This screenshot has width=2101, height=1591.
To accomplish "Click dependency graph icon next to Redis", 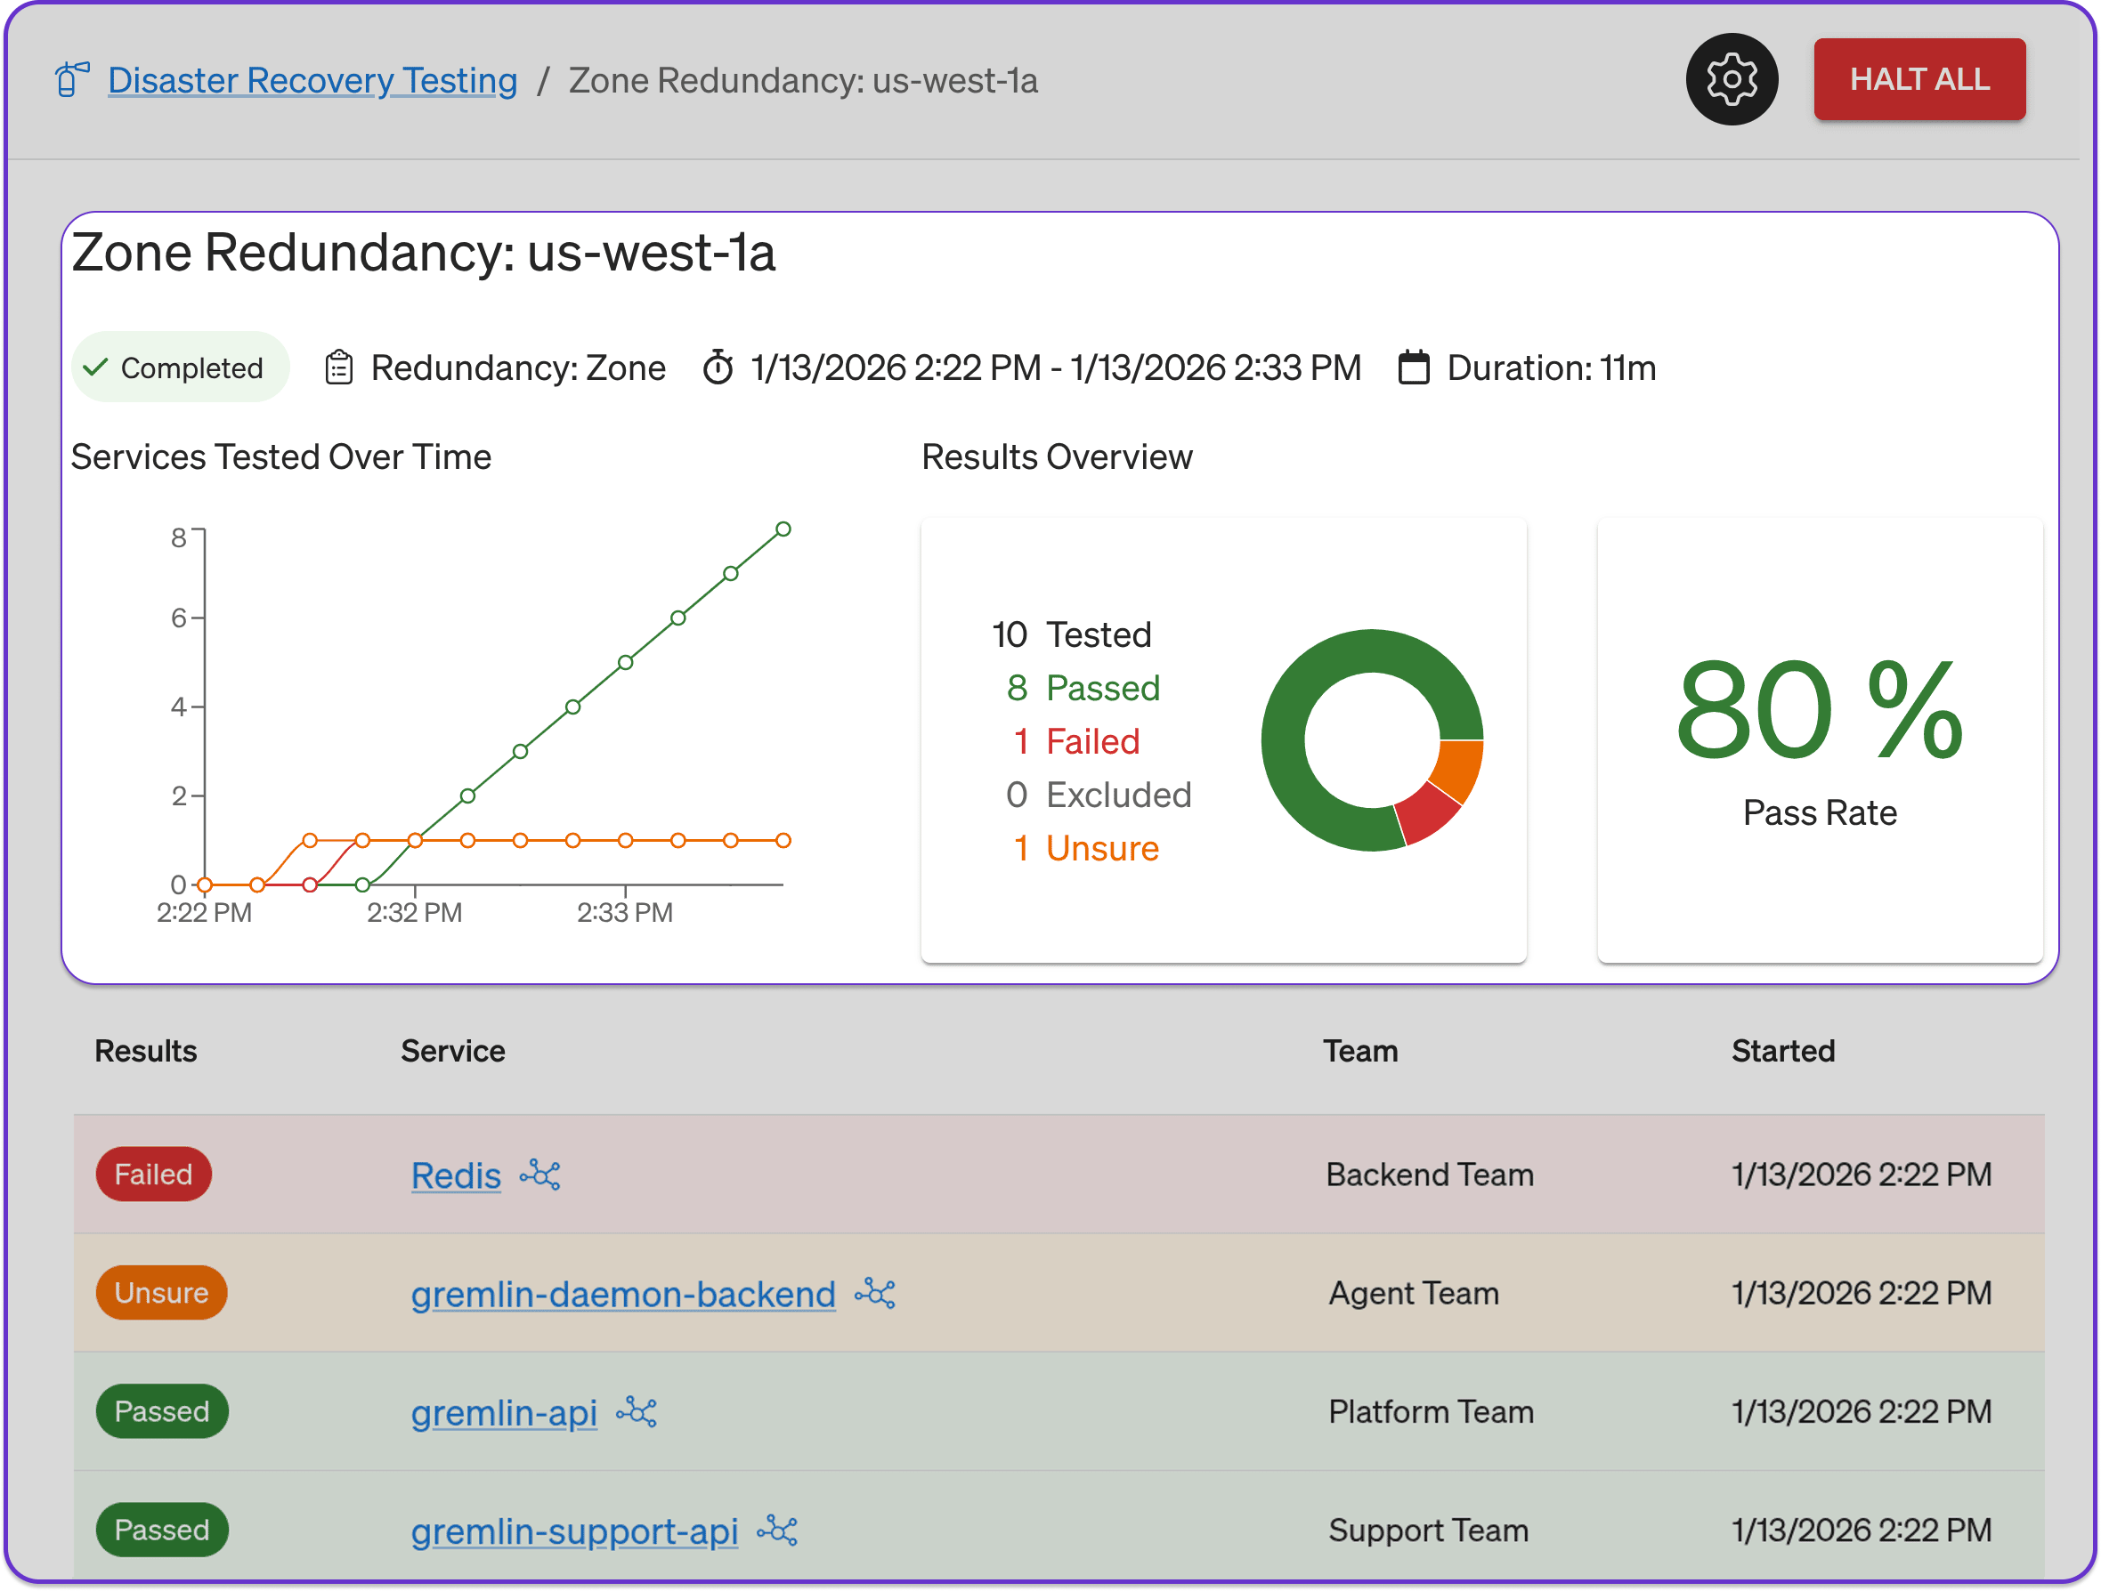I will point(539,1175).
